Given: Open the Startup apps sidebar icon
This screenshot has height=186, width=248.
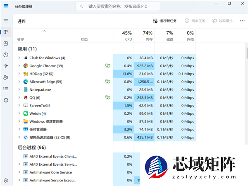Looking at the screenshot, I should click(6, 66).
